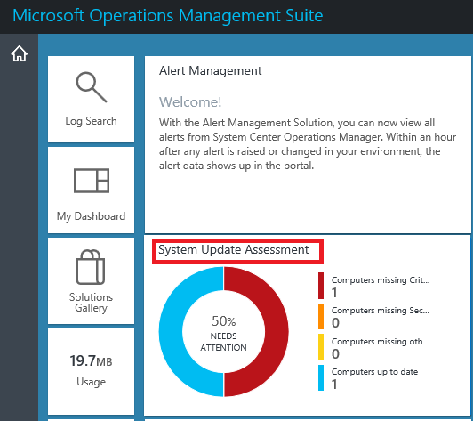Go to the Home icon in sidebar
This screenshot has width=473, height=421.
pyautogui.click(x=20, y=53)
